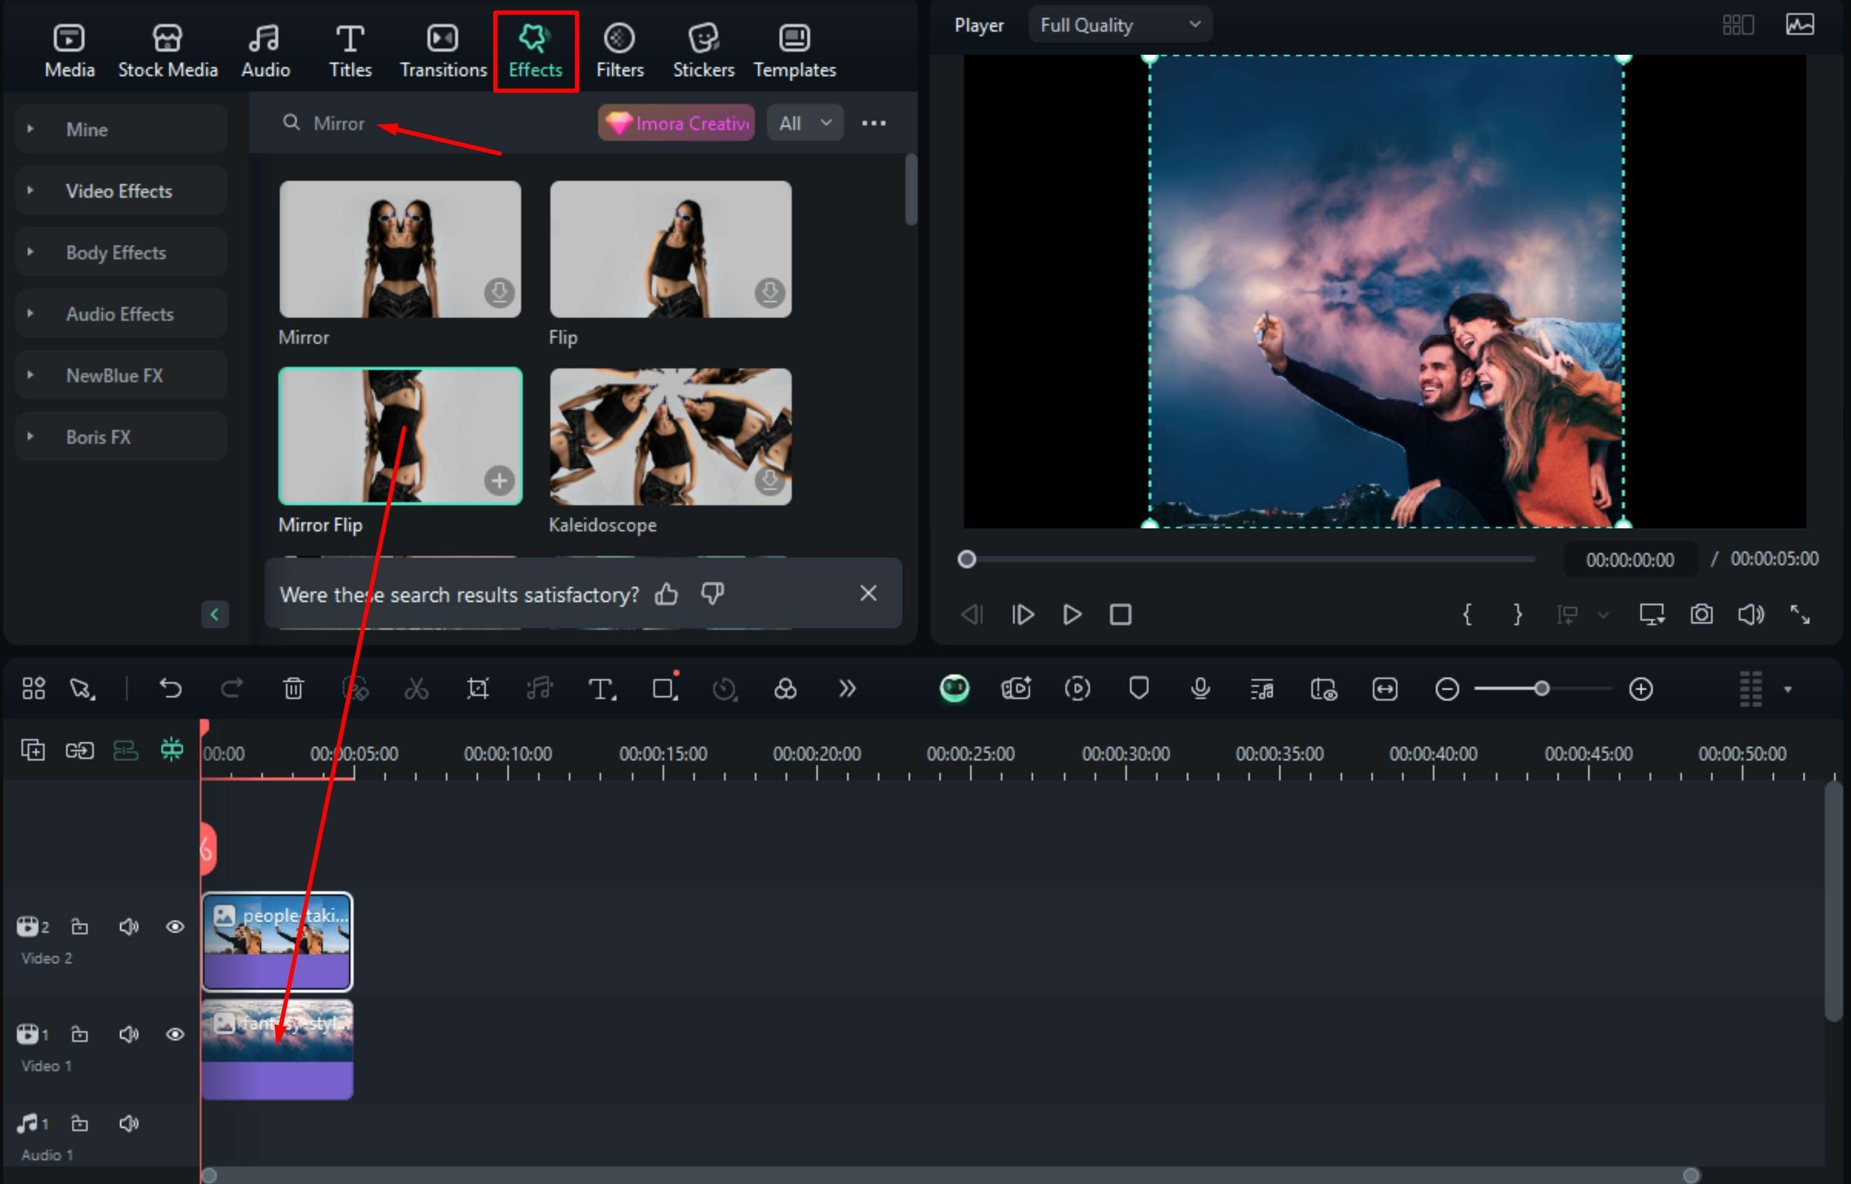Click the Record voiceover microphone icon

click(x=1200, y=689)
